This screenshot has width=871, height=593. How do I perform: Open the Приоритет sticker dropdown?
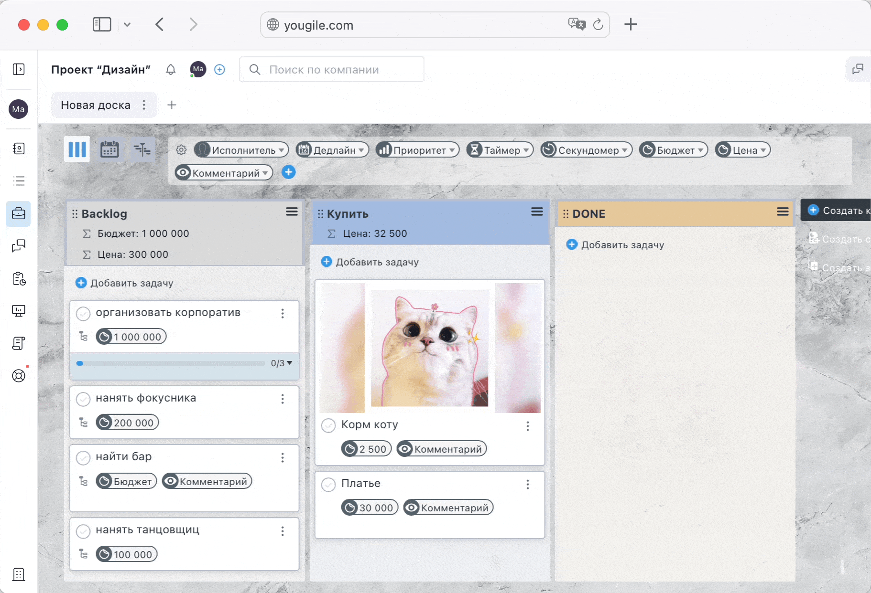point(417,150)
